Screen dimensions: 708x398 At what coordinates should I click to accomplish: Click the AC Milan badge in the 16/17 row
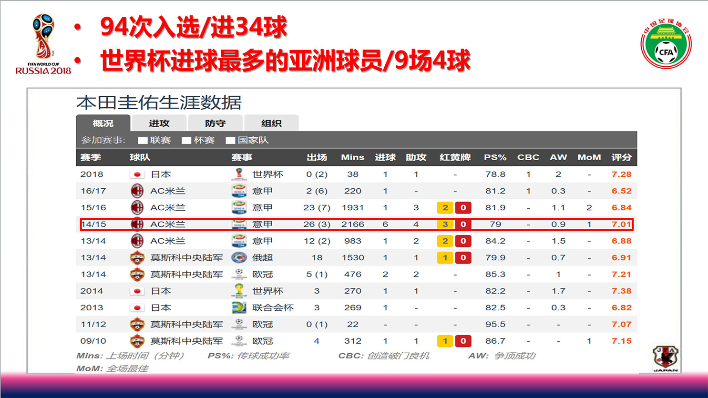point(137,191)
